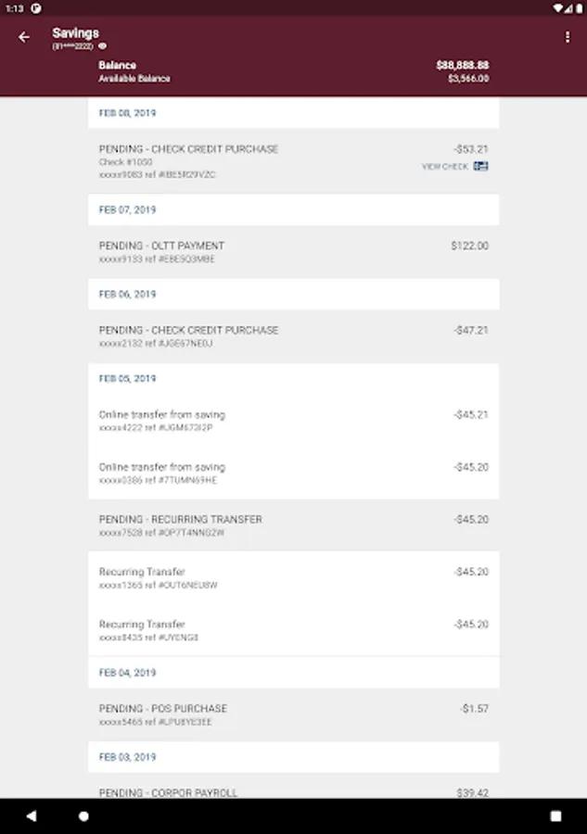587x834 pixels.
Task: Click the check image icon
Action: tap(480, 167)
